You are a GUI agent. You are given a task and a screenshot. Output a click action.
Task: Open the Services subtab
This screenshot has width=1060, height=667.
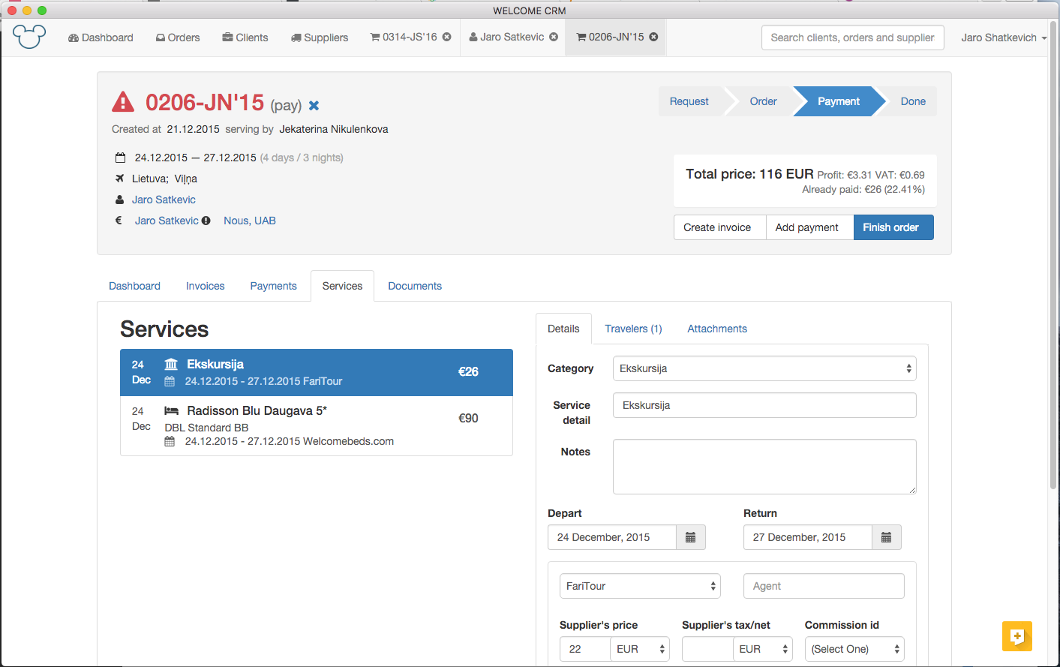click(342, 286)
